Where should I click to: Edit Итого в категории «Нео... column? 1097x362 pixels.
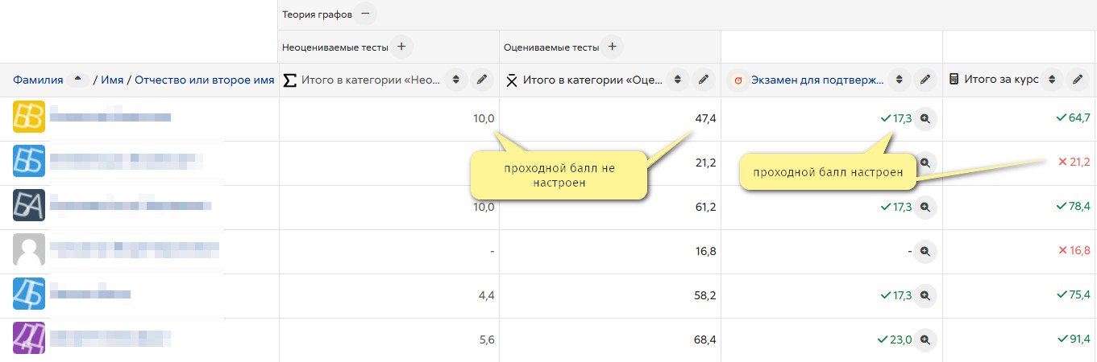click(482, 80)
